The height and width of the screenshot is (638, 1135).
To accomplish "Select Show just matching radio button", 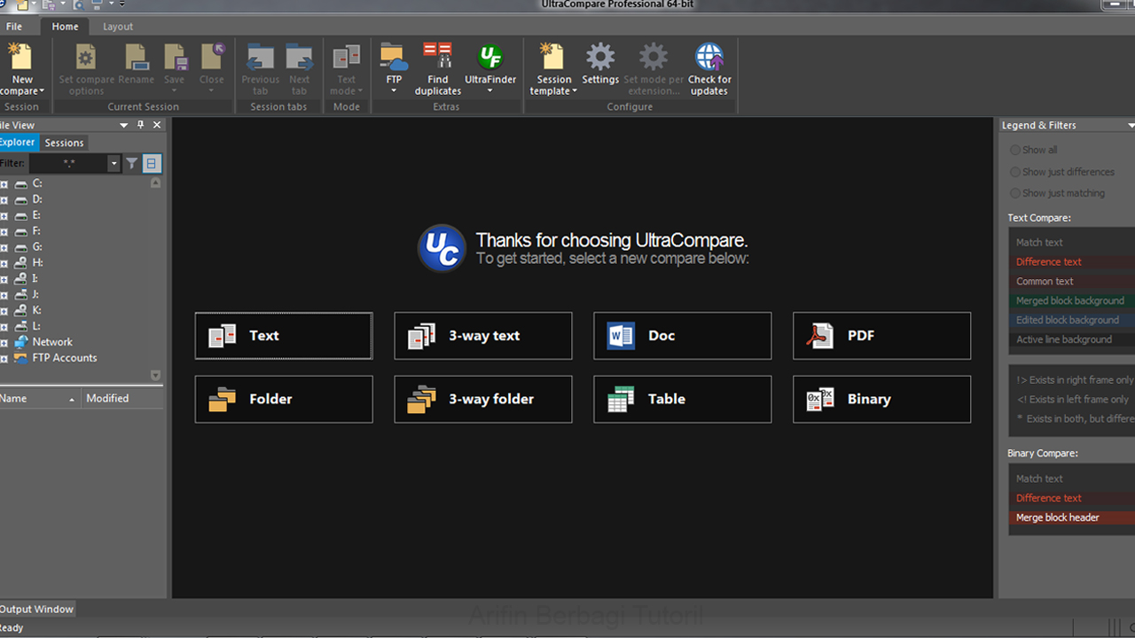I will pos(1015,193).
